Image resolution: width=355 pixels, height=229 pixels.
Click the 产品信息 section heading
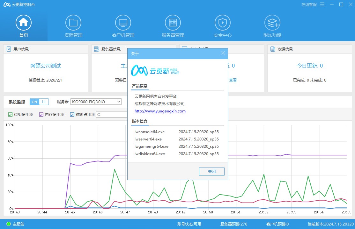tap(140, 86)
